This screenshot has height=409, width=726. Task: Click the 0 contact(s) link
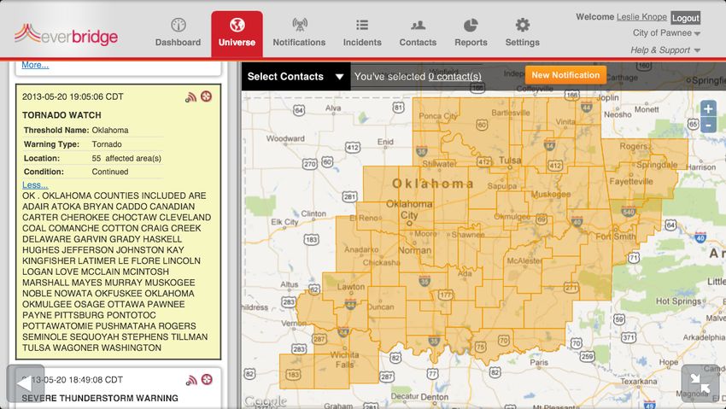[454, 77]
